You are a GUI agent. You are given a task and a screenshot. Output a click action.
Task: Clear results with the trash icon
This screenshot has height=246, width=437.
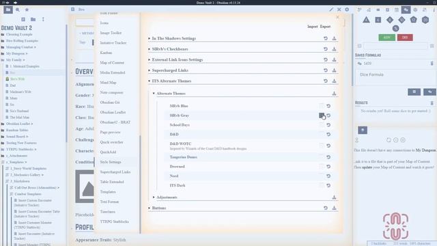tap(432, 103)
